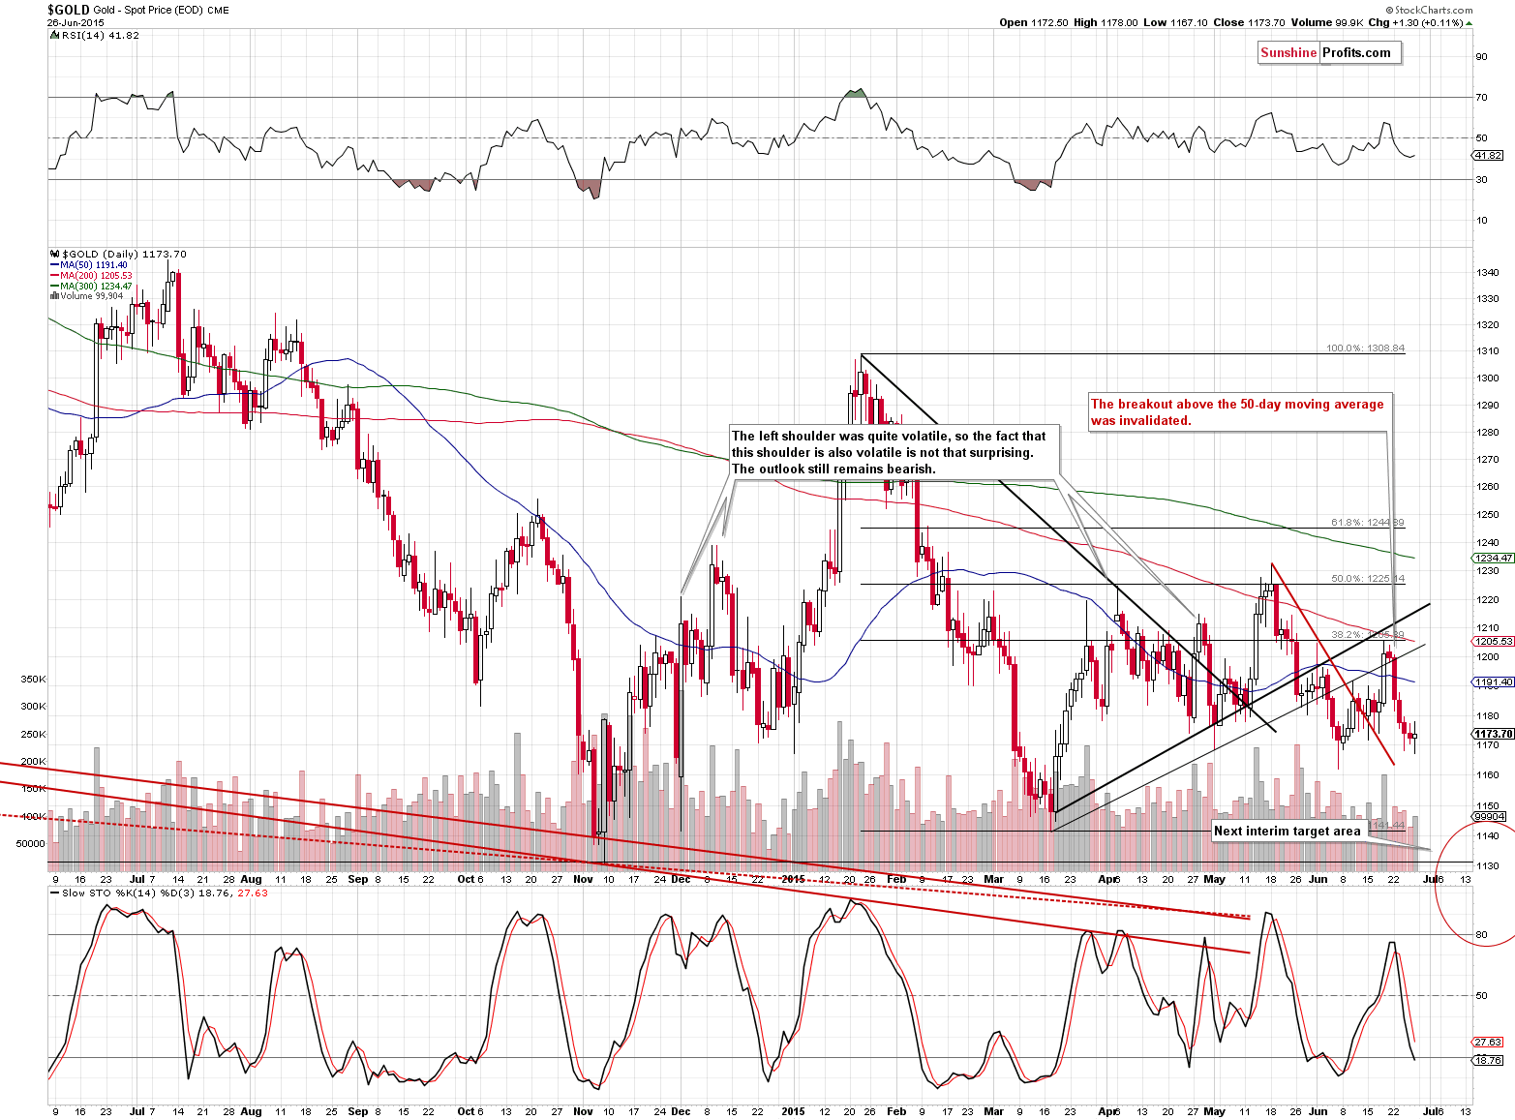Click the candlestick icon beside $GOLD (Daily)
The image size is (1515, 1120).
click(x=54, y=254)
